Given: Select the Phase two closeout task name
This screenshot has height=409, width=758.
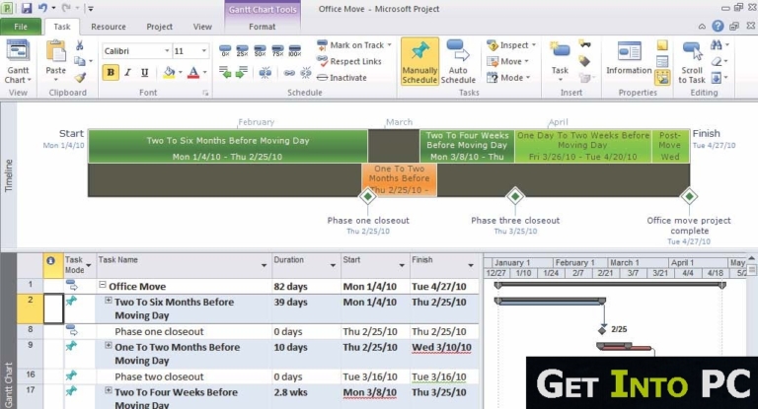Looking at the screenshot, I should point(159,376).
